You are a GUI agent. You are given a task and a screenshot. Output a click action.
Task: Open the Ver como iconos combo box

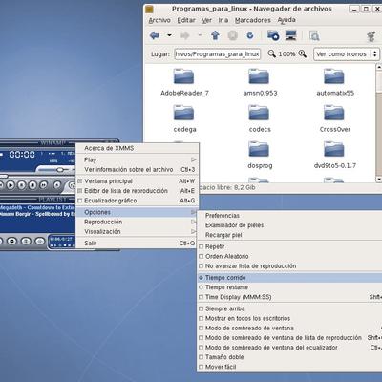coord(347,54)
